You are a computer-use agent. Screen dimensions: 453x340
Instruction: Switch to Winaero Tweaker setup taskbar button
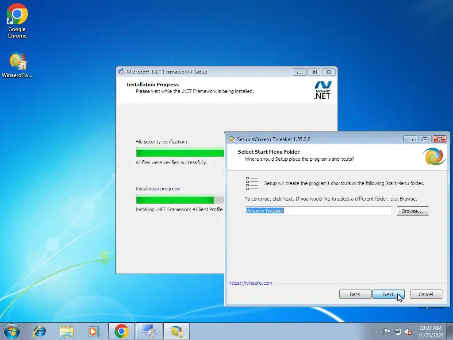(177, 331)
